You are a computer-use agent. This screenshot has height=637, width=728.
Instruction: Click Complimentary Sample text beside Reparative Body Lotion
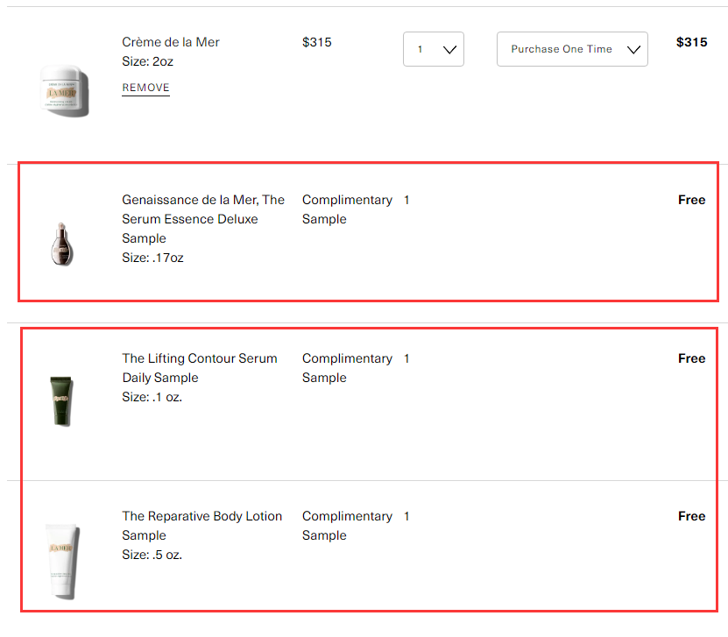click(x=346, y=526)
